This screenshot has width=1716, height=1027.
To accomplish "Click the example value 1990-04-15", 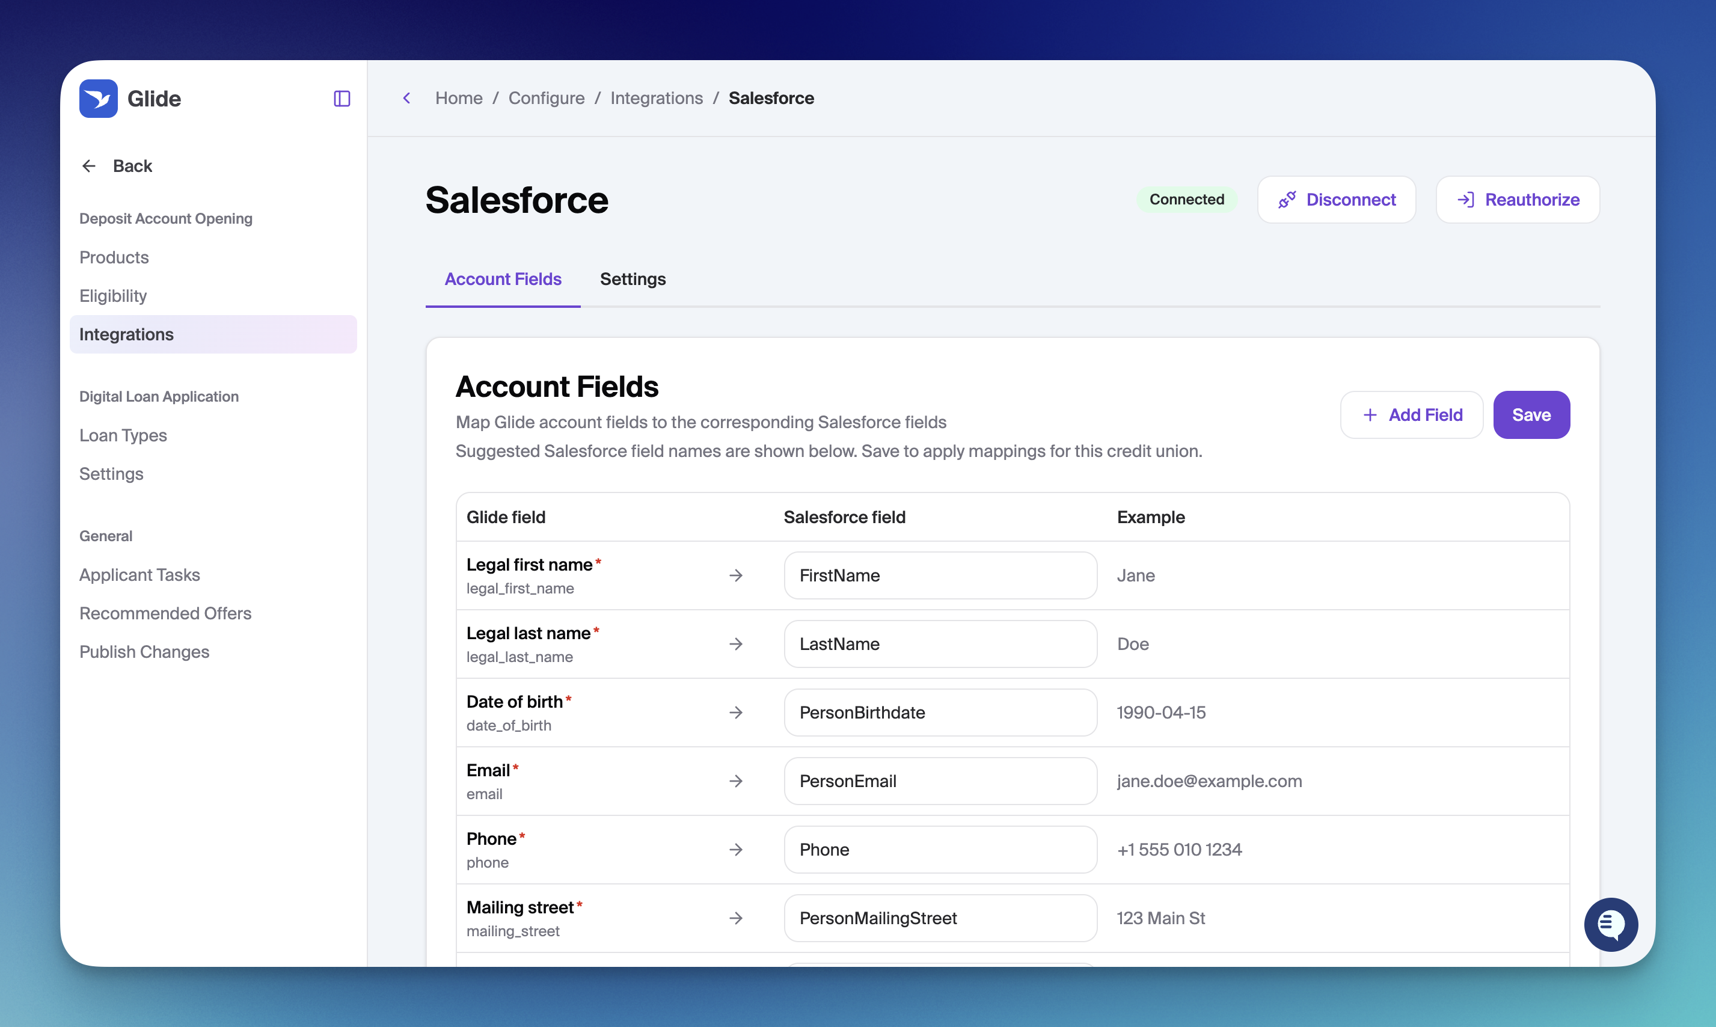I will point(1161,713).
